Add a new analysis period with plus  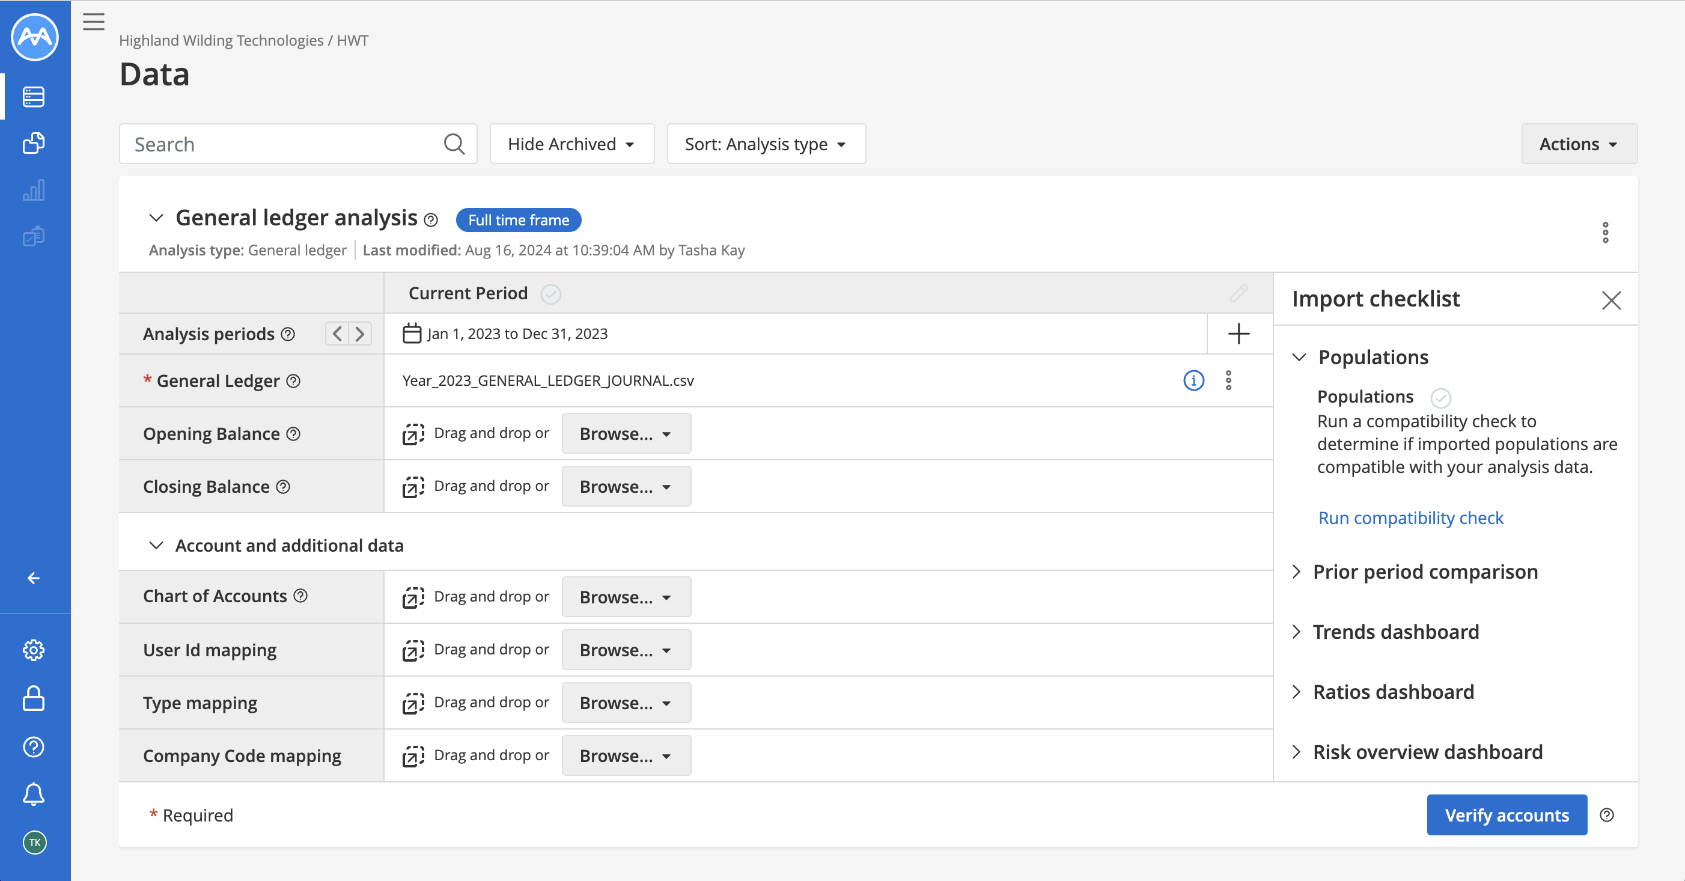pos(1239,334)
